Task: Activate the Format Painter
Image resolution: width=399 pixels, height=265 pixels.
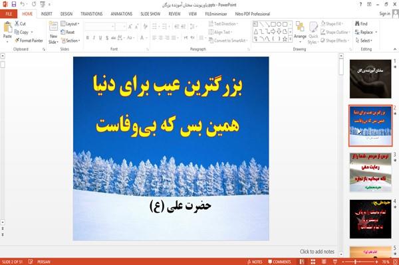Action: [29, 41]
